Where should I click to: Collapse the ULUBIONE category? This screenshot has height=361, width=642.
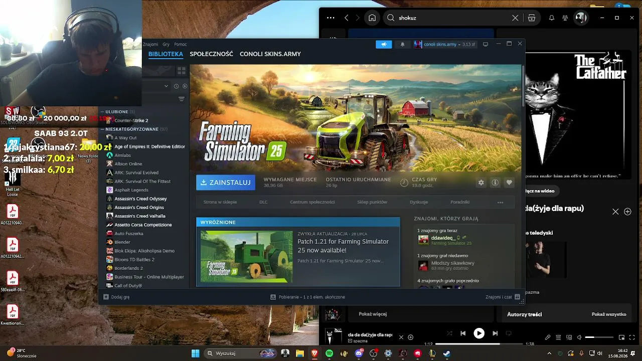point(102,112)
